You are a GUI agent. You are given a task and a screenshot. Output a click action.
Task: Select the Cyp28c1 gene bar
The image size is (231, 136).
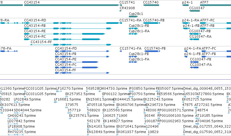coord(133,17)
